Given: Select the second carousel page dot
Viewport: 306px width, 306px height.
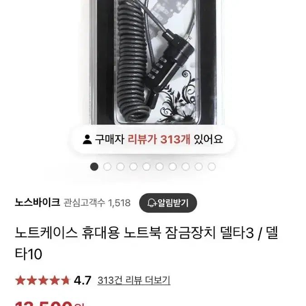Looking at the screenshot, I should point(107,167).
